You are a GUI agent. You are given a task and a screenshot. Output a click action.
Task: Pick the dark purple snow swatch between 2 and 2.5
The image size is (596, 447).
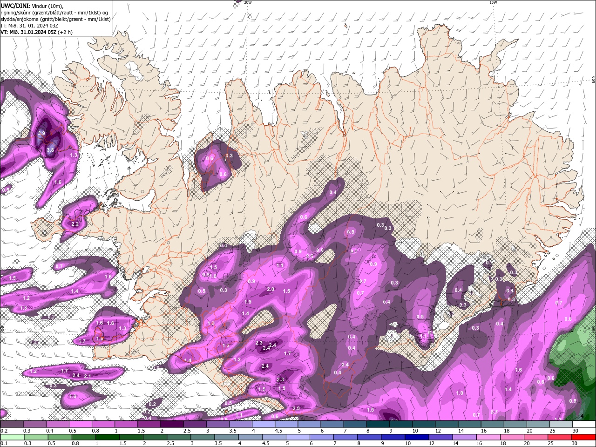tap(172, 424)
